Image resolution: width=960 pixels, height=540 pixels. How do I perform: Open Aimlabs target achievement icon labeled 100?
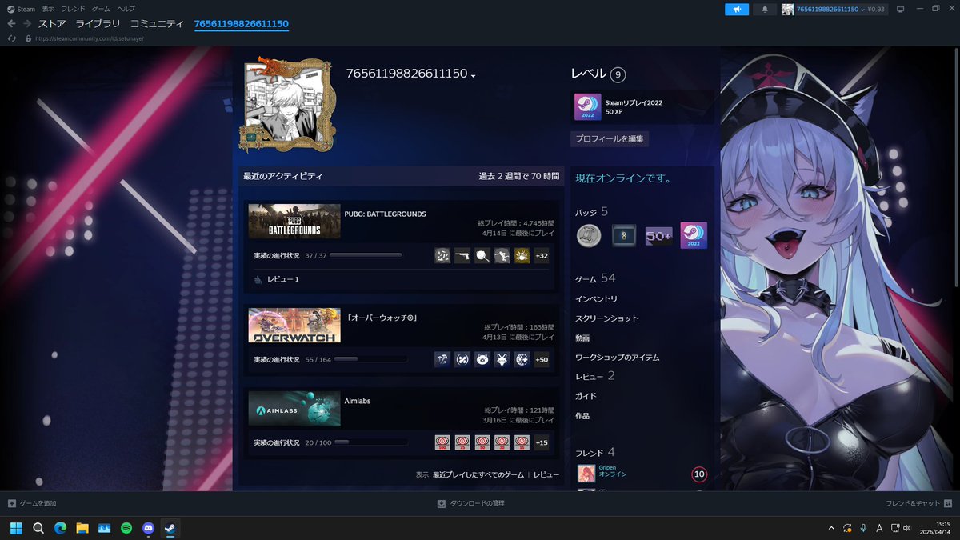tap(442, 442)
